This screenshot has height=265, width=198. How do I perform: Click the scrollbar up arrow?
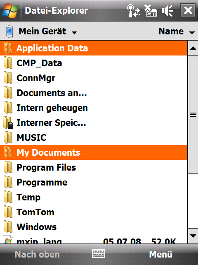click(x=193, y=48)
